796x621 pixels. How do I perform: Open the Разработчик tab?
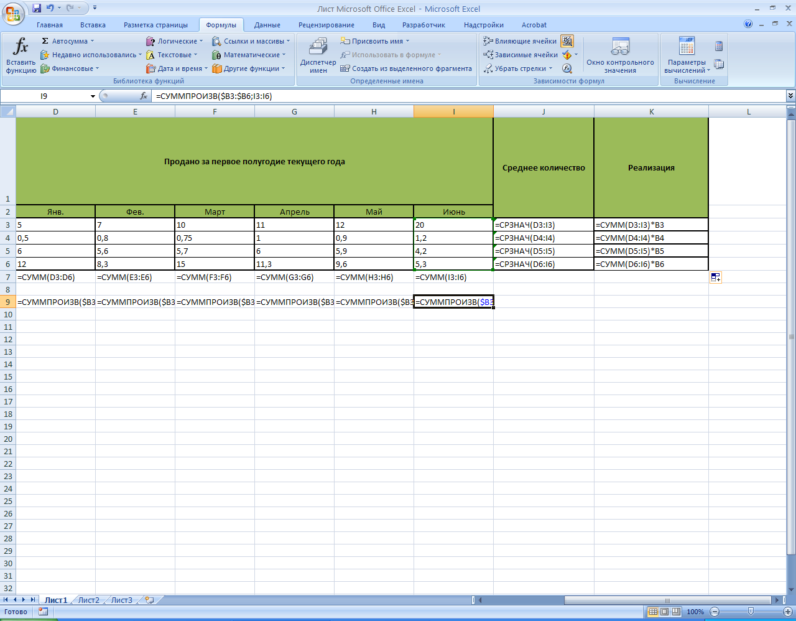coord(423,25)
